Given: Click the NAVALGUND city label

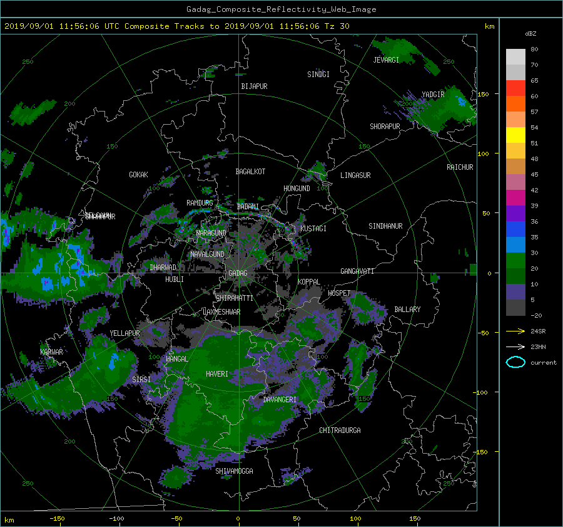Looking at the screenshot, I should pos(207,254).
